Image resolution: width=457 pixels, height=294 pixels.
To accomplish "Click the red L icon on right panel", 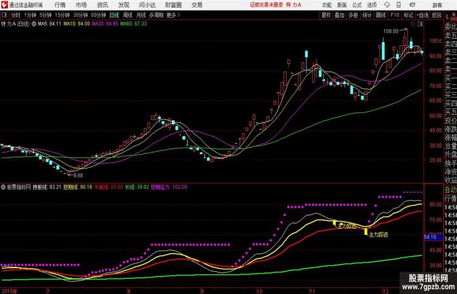I will point(448,17).
